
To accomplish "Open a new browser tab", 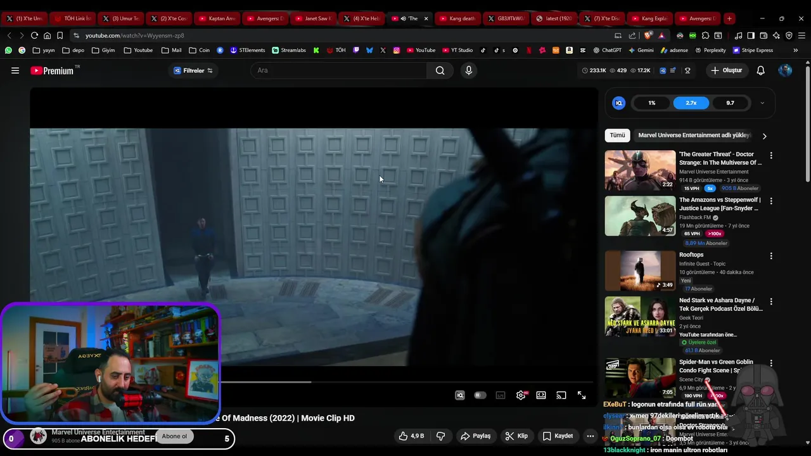I will point(729,18).
